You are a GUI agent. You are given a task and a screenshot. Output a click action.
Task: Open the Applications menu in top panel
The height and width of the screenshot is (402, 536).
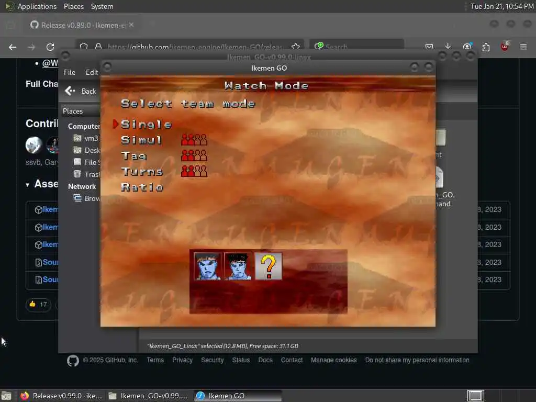[x=31, y=6]
